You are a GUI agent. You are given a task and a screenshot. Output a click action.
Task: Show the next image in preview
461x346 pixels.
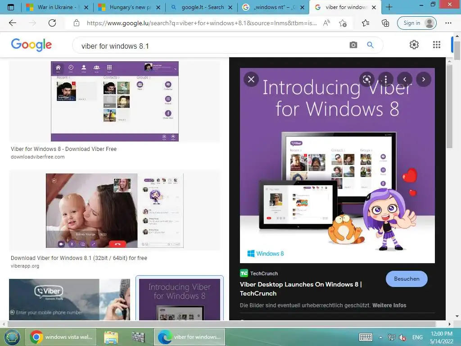[423, 79]
